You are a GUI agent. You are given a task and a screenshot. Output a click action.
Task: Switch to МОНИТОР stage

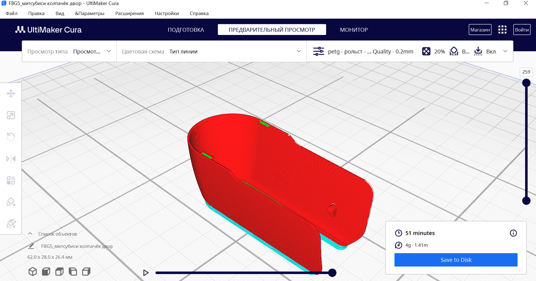click(x=354, y=30)
